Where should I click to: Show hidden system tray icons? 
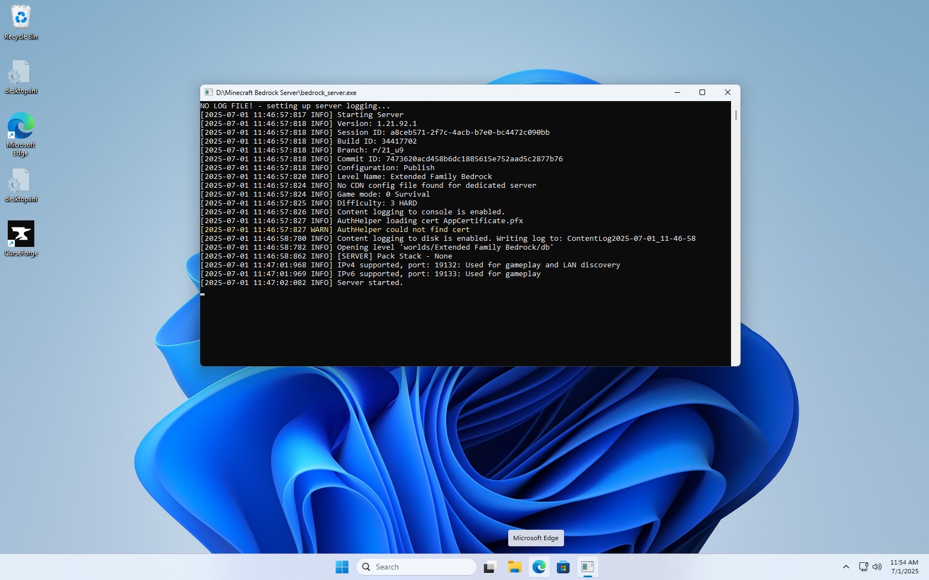click(x=846, y=567)
